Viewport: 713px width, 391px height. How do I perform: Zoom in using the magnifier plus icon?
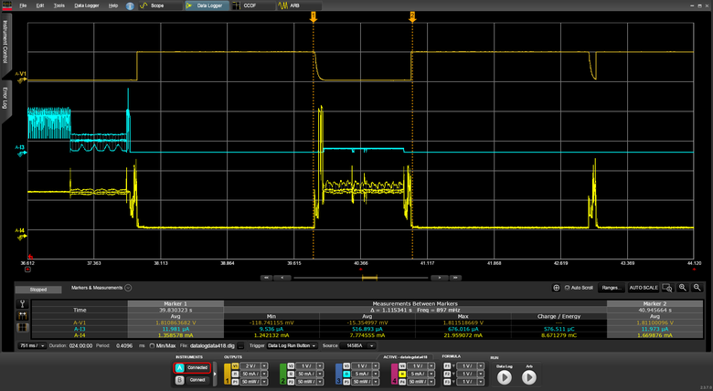pos(683,288)
